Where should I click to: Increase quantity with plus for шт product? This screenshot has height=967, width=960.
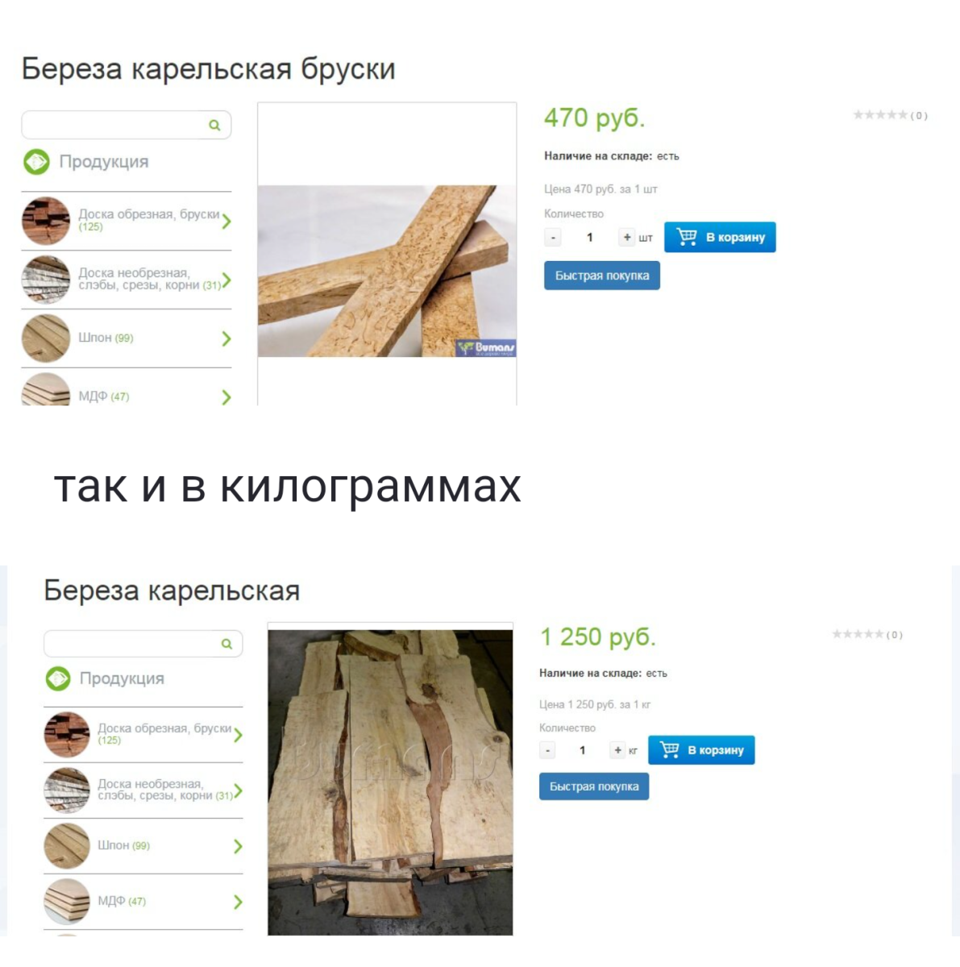click(x=627, y=238)
